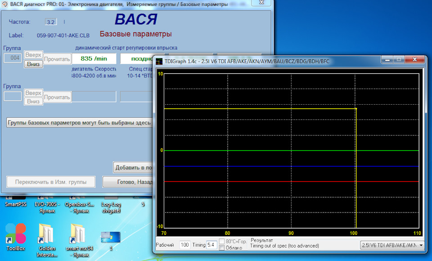Click empty second group number field
The height and width of the screenshot is (261, 432).
click(13, 96)
